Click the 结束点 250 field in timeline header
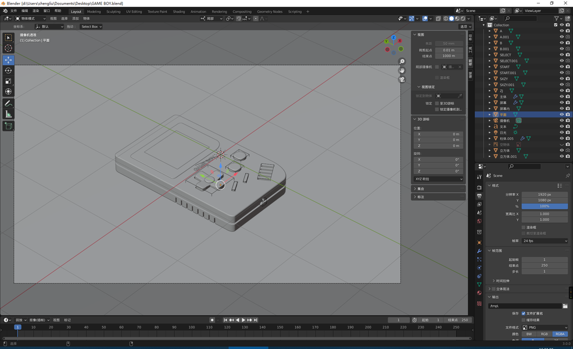Screen dimensions: 573x349 [457, 320]
